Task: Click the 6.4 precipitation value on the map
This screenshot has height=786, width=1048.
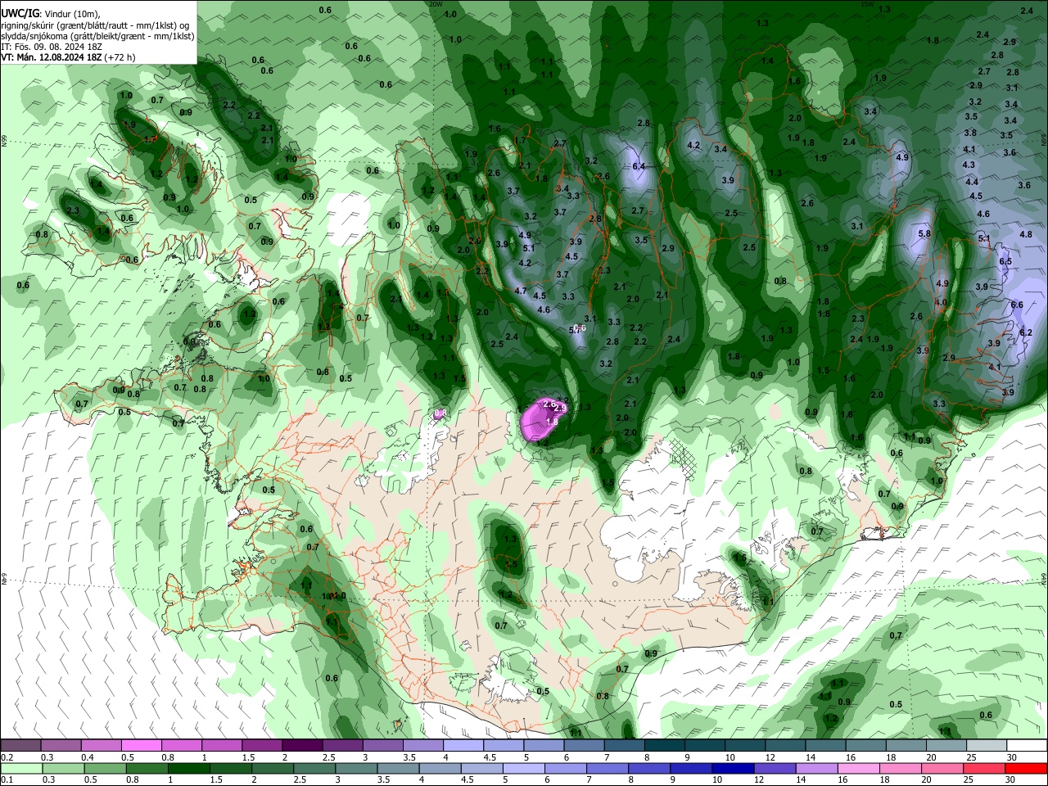Action: [x=639, y=166]
